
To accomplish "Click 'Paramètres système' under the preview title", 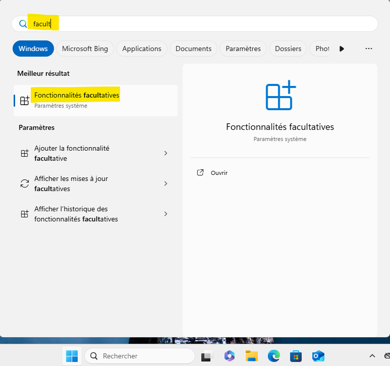I will click(x=280, y=139).
